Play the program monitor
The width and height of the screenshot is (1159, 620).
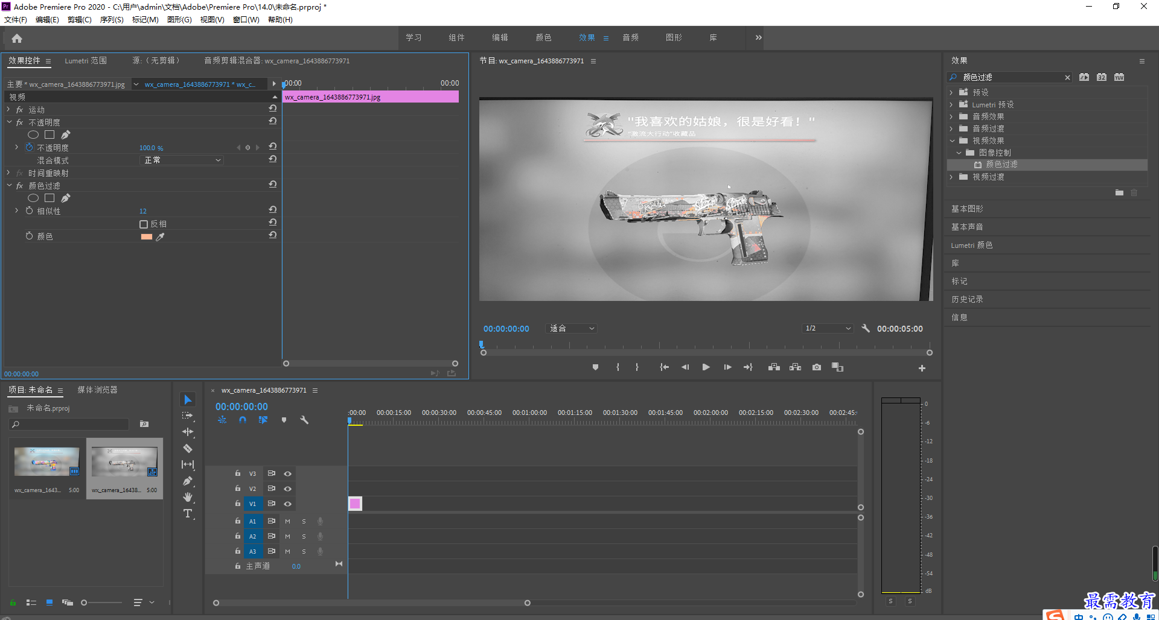[x=706, y=367]
